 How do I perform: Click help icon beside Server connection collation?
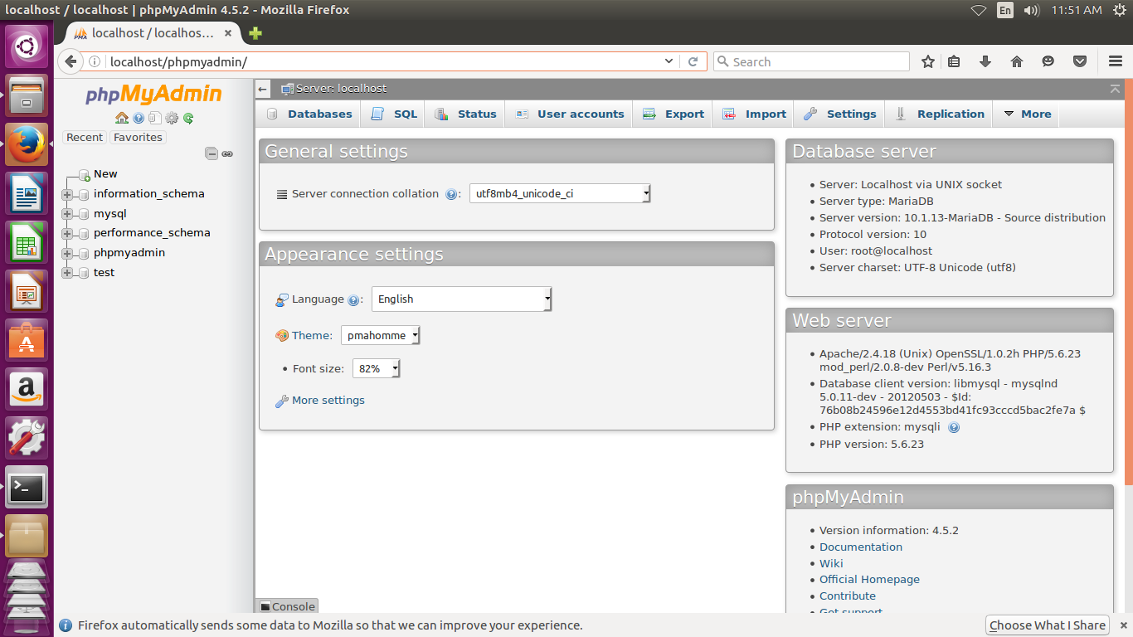pyautogui.click(x=451, y=194)
